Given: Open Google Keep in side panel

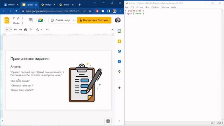Looking at the screenshot, I should point(119,41).
